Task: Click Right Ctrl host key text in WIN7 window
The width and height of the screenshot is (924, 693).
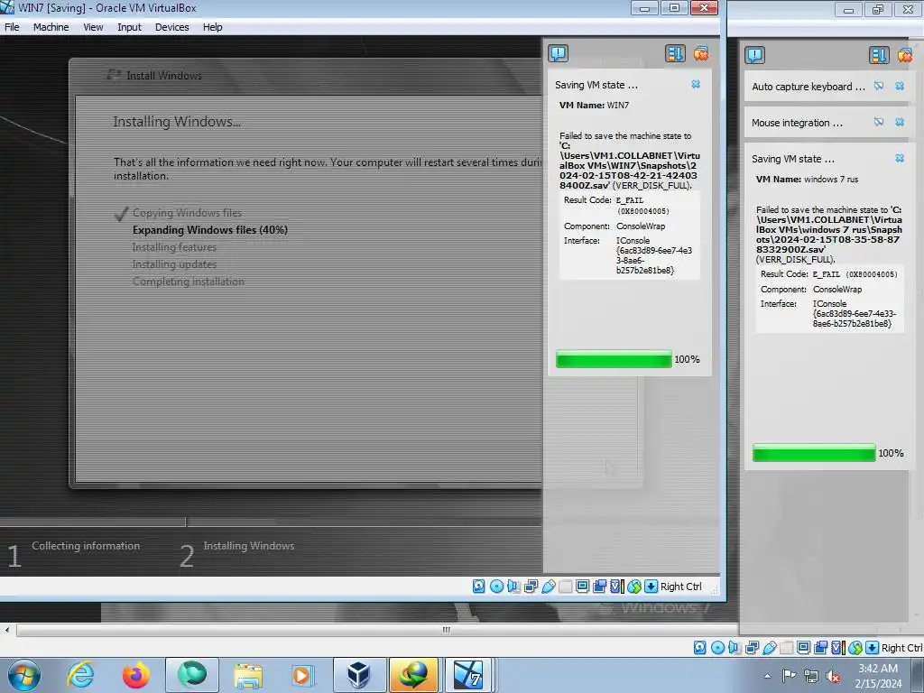Action: [x=680, y=587]
